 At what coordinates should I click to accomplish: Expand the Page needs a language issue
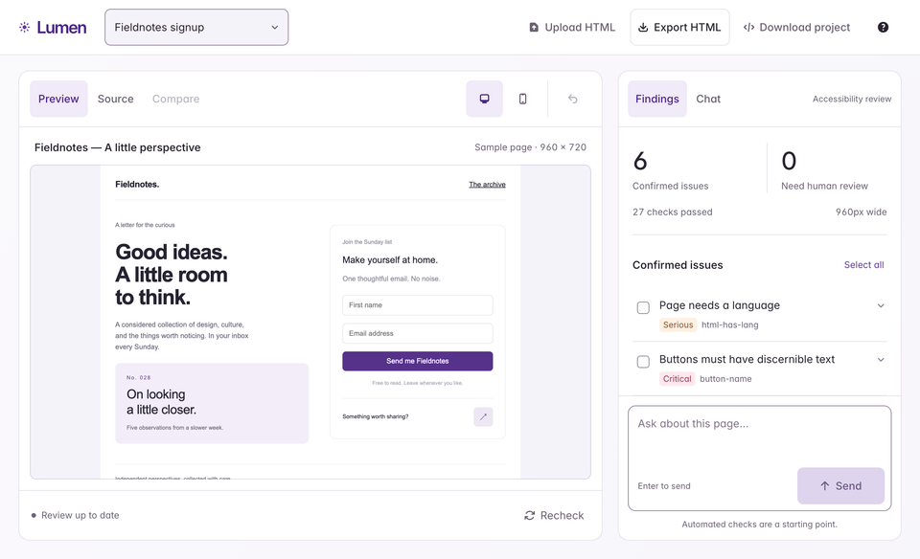[x=880, y=305]
